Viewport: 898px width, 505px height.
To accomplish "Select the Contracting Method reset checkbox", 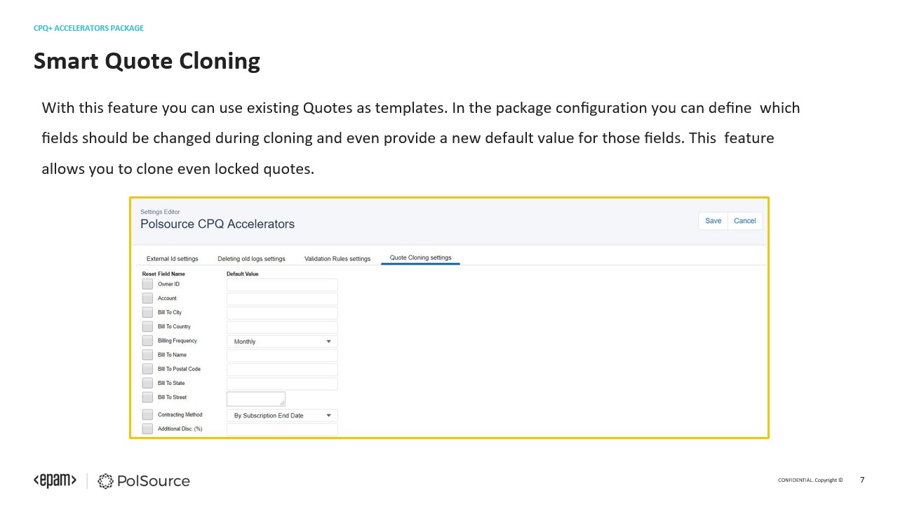I will pyautogui.click(x=147, y=415).
